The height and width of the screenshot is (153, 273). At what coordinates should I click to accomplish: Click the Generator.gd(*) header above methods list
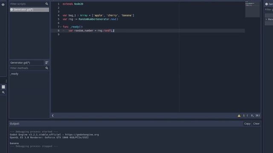click(x=26, y=62)
